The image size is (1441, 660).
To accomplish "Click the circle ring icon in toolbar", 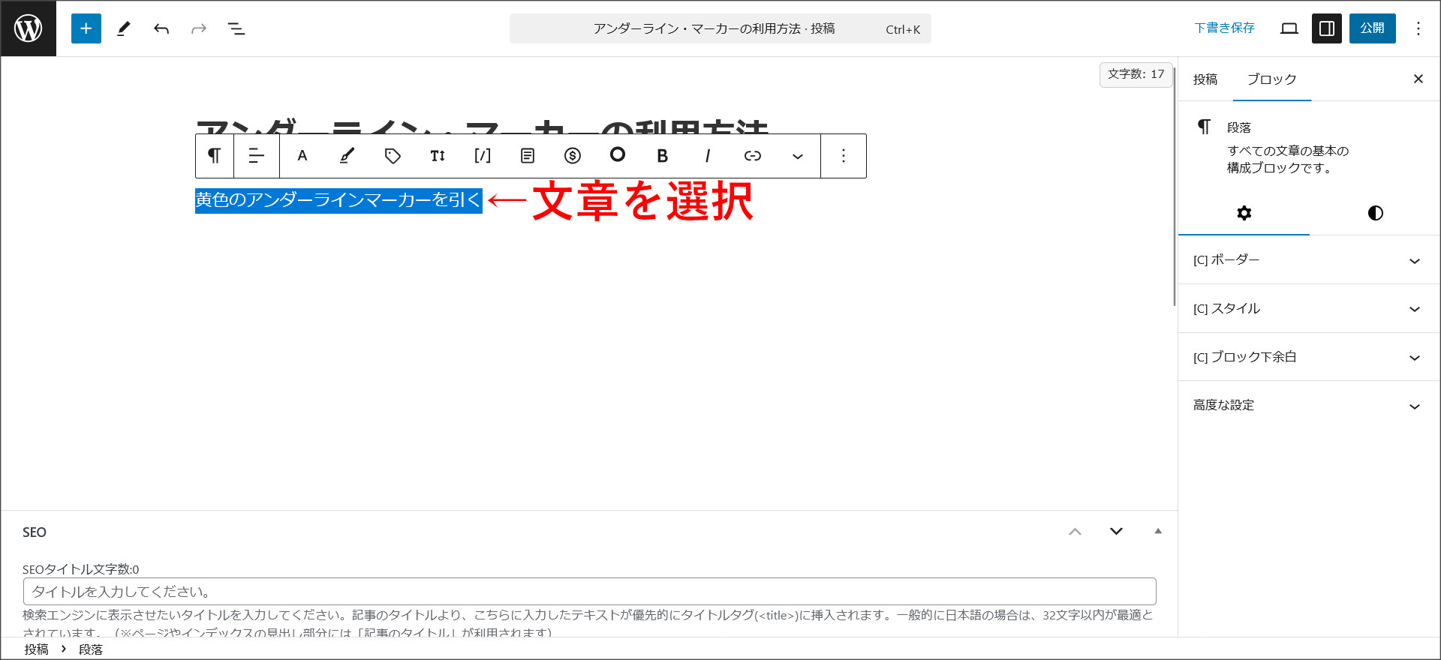I will (618, 154).
